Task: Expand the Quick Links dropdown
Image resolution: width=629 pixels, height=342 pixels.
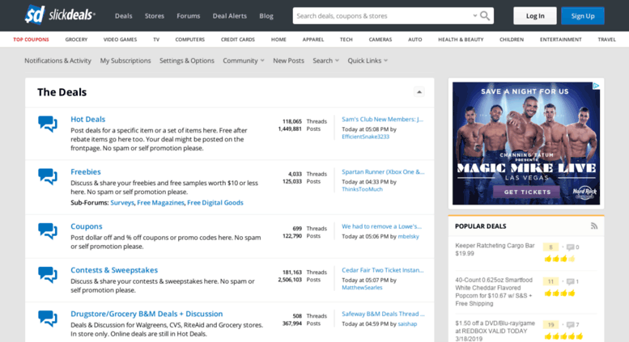Action: pos(368,61)
